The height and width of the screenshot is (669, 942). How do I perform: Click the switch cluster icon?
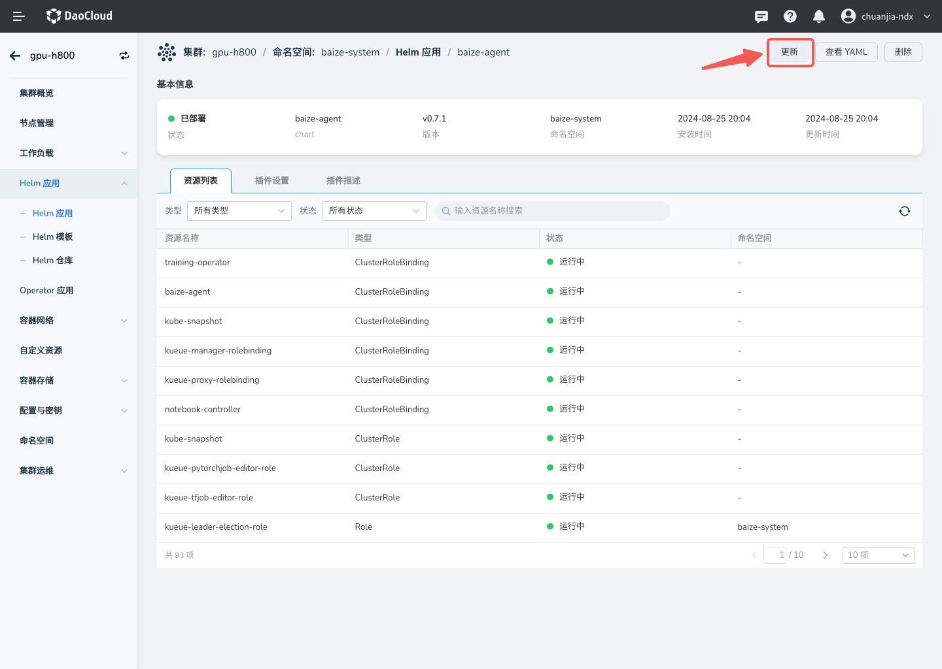(124, 56)
